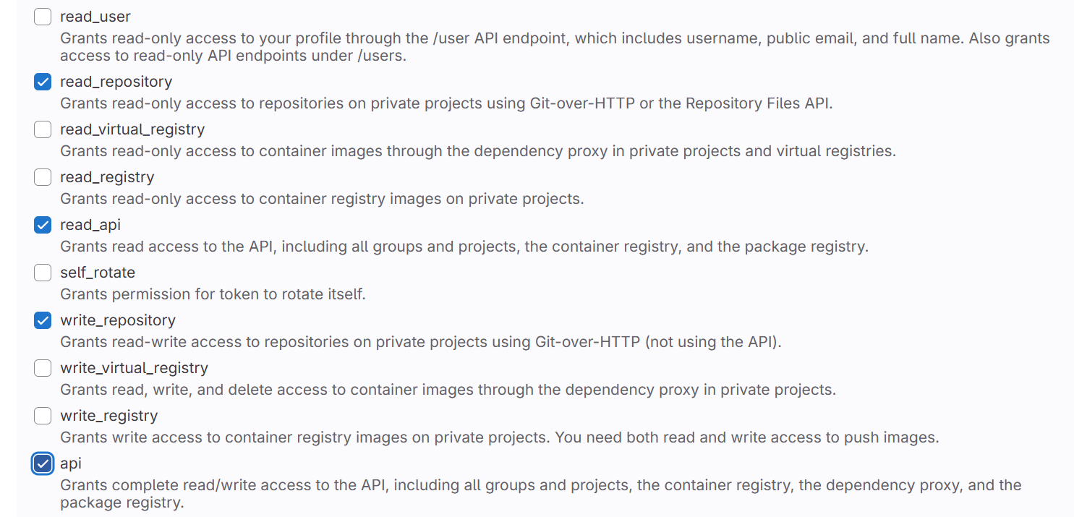Viewport: 1074px width, 517px height.
Task: Uncheck the write_repository scope
Action: pos(42,320)
